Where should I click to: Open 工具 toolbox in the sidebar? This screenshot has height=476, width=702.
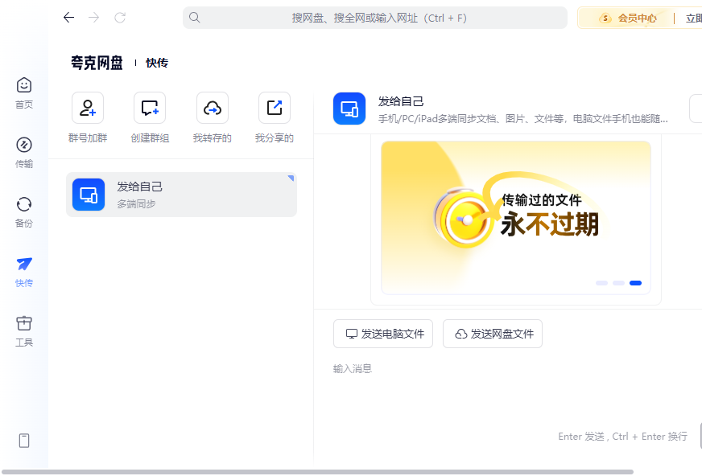(x=24, y=330)
